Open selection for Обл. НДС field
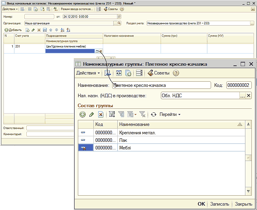This screenshot has height=210, width=257. click(x=242, y=96)
